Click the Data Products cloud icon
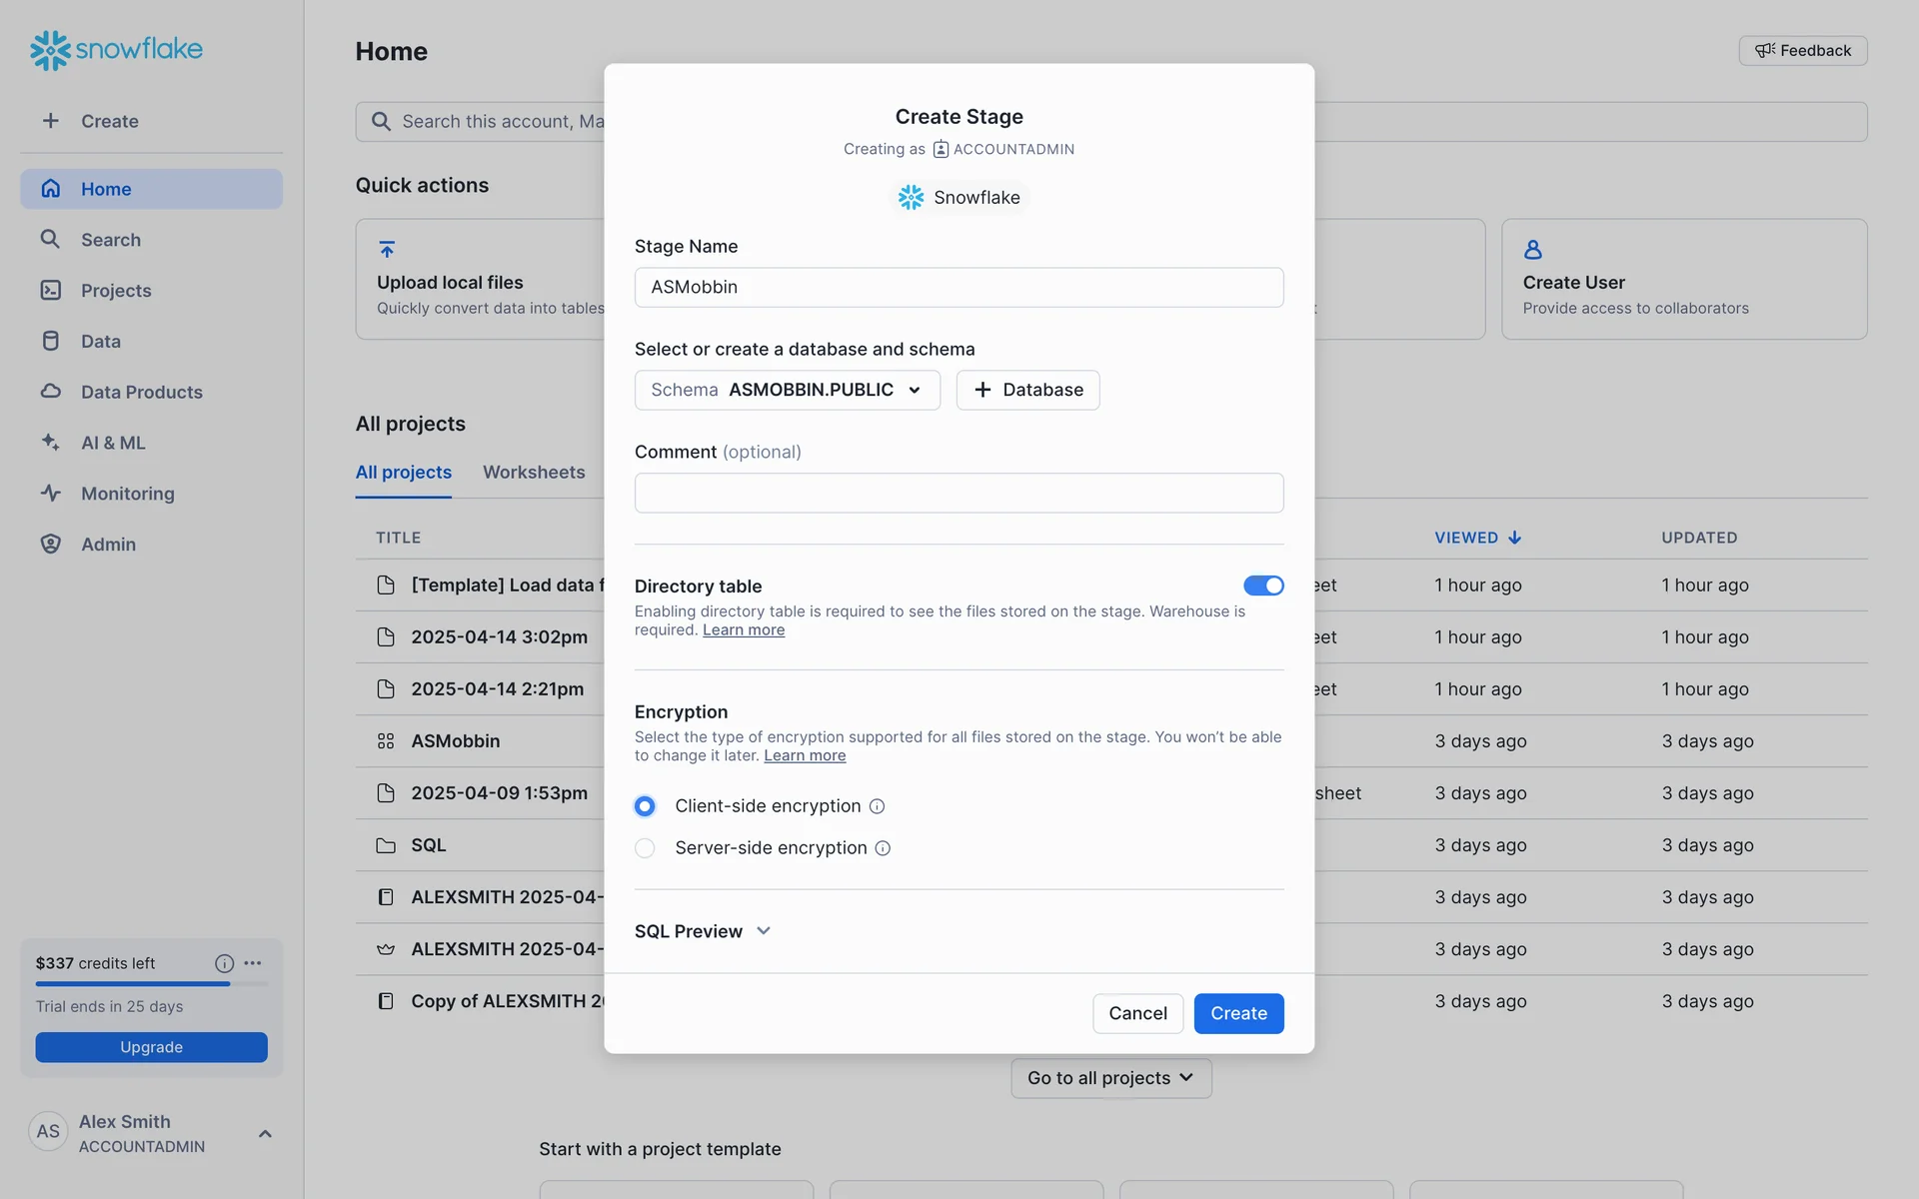This screenshot has width=1919, height=1199. pyautogui.click(x=51, y=392)
